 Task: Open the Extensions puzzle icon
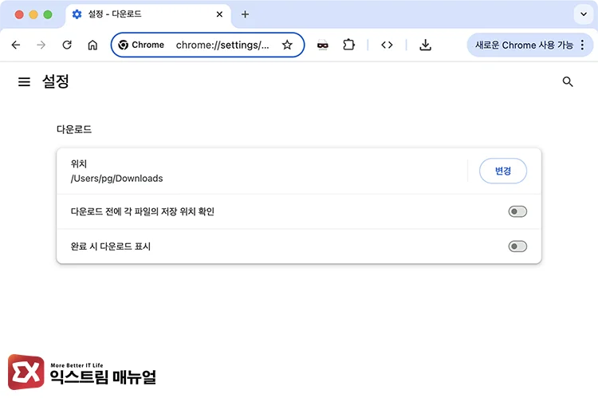(x=348, y=45)
